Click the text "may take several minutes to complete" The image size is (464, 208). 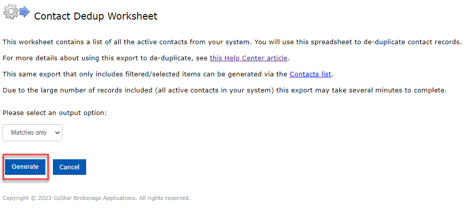point(383,90)
